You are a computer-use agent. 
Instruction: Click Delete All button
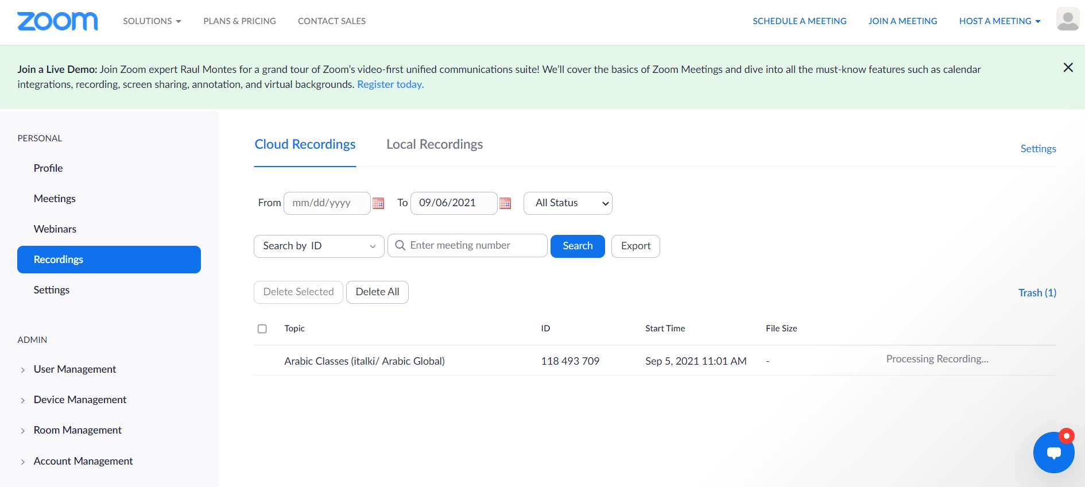[377, 292]
